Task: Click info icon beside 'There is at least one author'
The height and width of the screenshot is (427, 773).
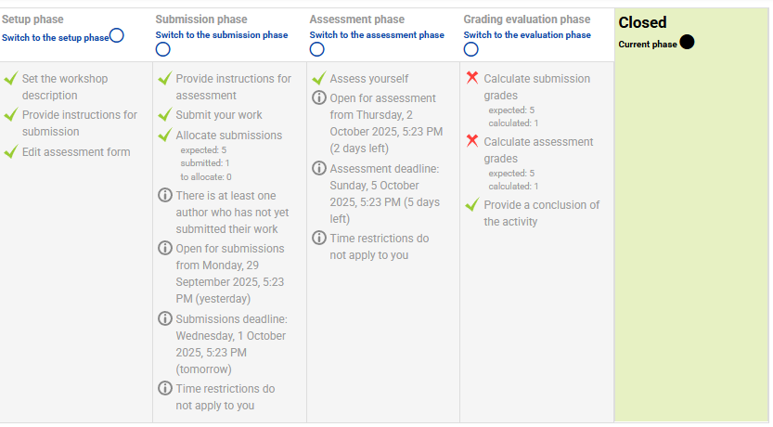Action: [x=165, y=195]
